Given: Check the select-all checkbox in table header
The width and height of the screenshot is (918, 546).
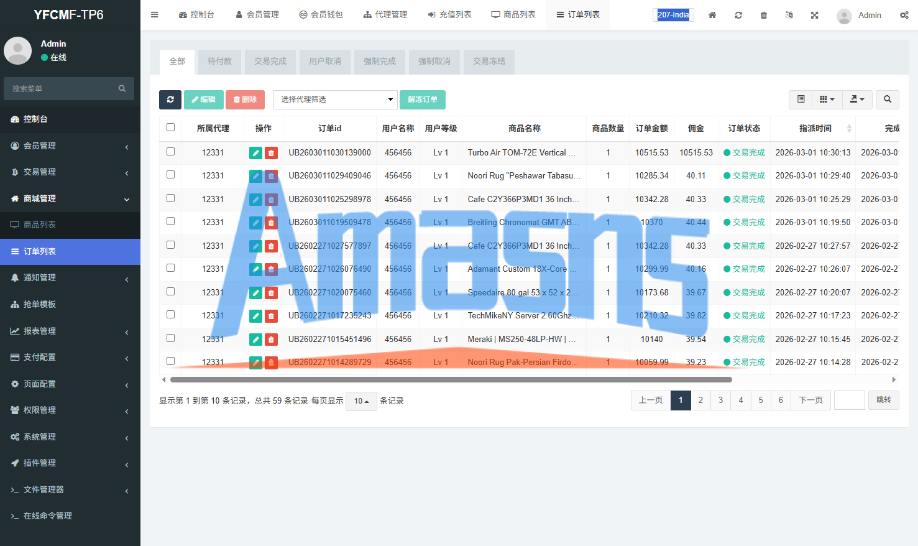Looking at the screenshot, I should click(171, 127).
